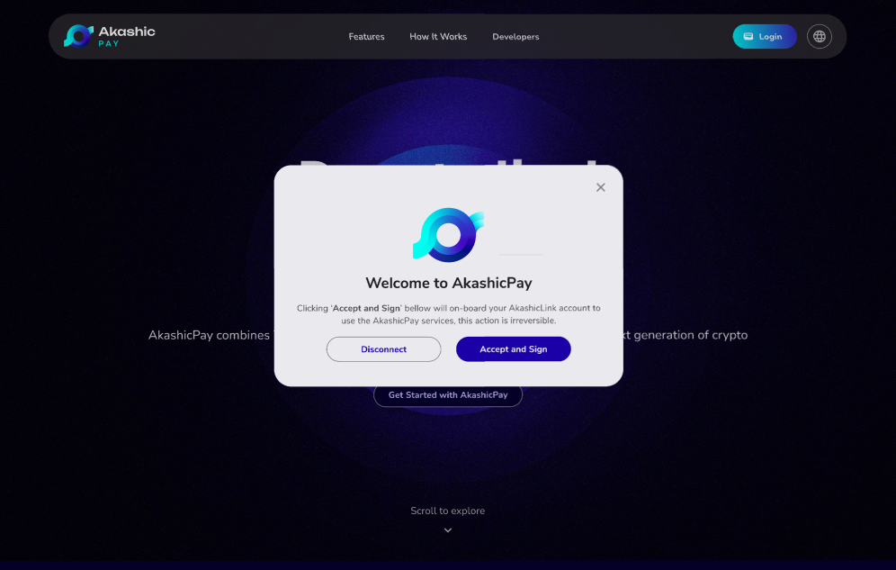This screenshot has height=570, width=896.
Task: Click the 'this action is irreversible' notice text
Action: coord(506,321)
